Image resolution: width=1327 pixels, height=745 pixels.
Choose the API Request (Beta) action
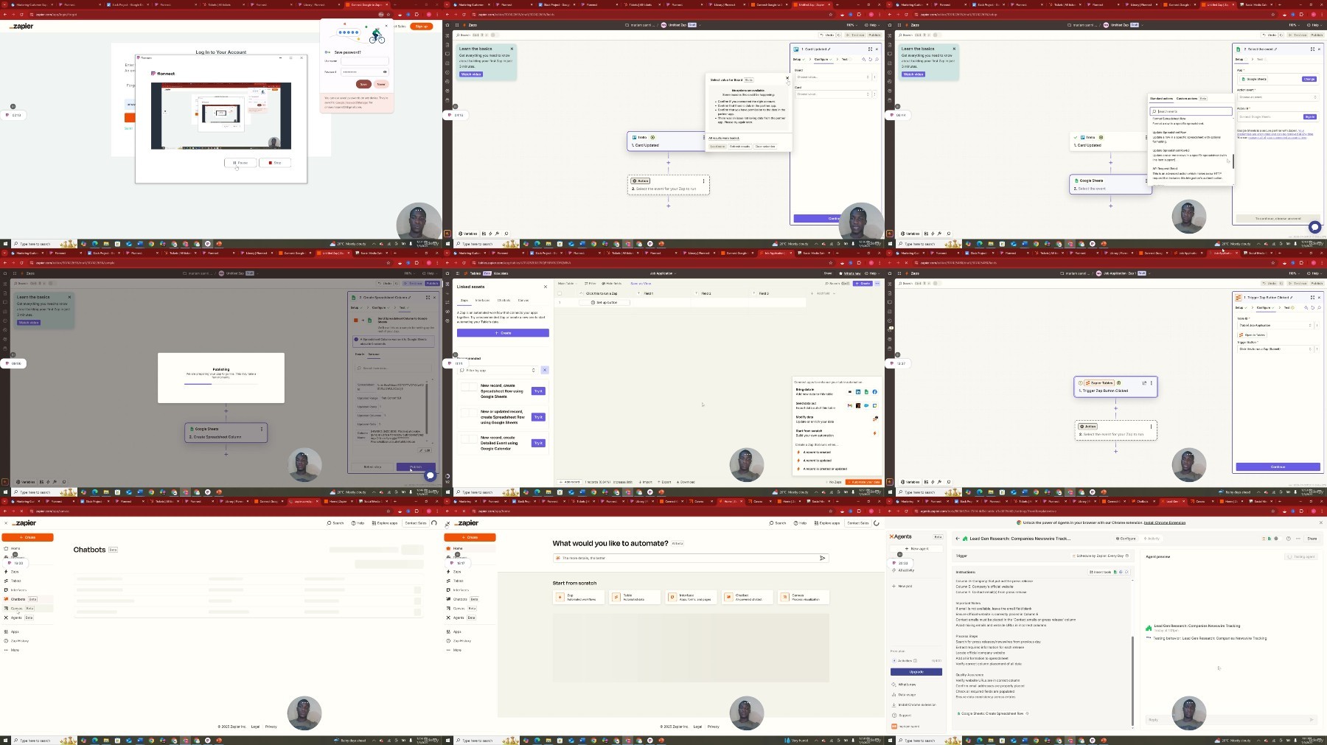[x=1188, y=173]
